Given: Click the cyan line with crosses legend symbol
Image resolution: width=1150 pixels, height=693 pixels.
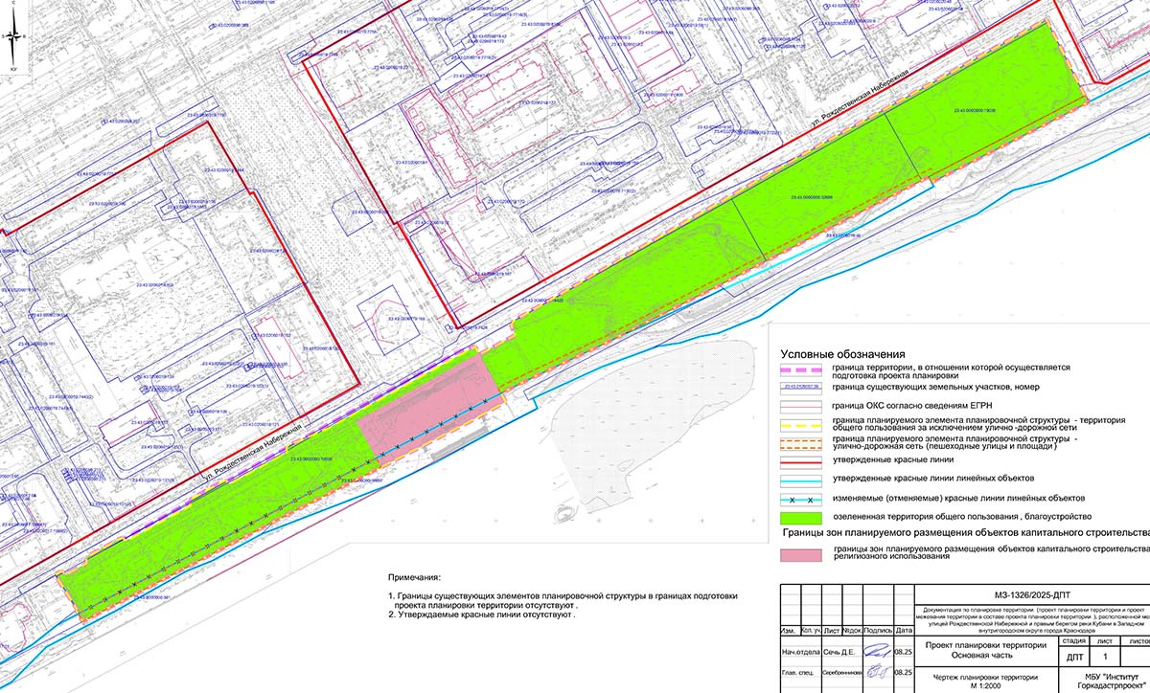Looking at the screenshot, I should pyautogui.click(x=801, y=499).
